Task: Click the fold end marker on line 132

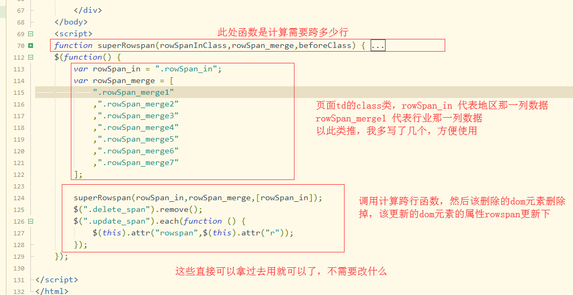Action: (x=32, y=291)
